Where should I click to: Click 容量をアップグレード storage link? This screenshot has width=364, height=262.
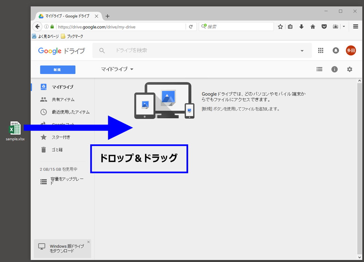pos(62,181)
